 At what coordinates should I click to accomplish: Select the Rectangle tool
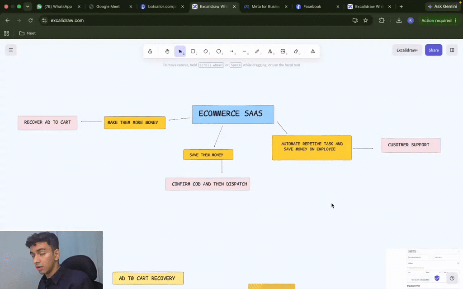193,51
